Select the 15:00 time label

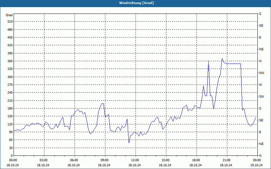[166, 160]
